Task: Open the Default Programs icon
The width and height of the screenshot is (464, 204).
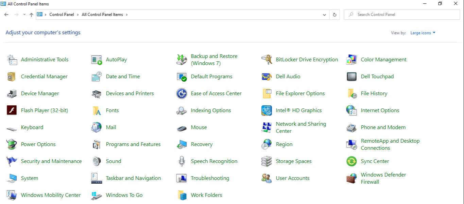Action: tap(182, 77)
